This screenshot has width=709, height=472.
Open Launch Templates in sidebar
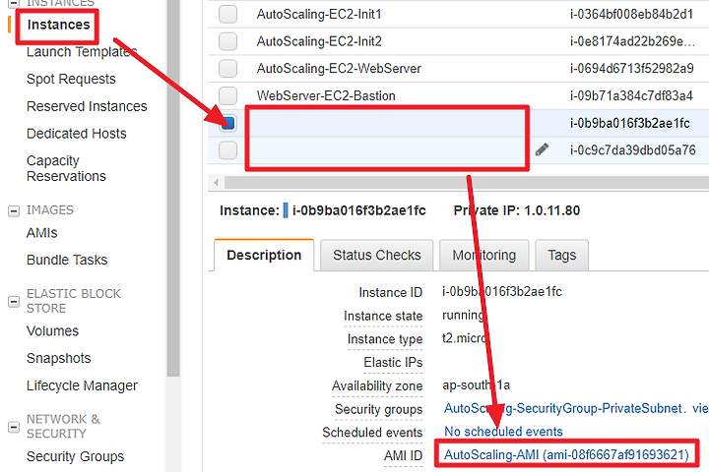pos(82,52)
